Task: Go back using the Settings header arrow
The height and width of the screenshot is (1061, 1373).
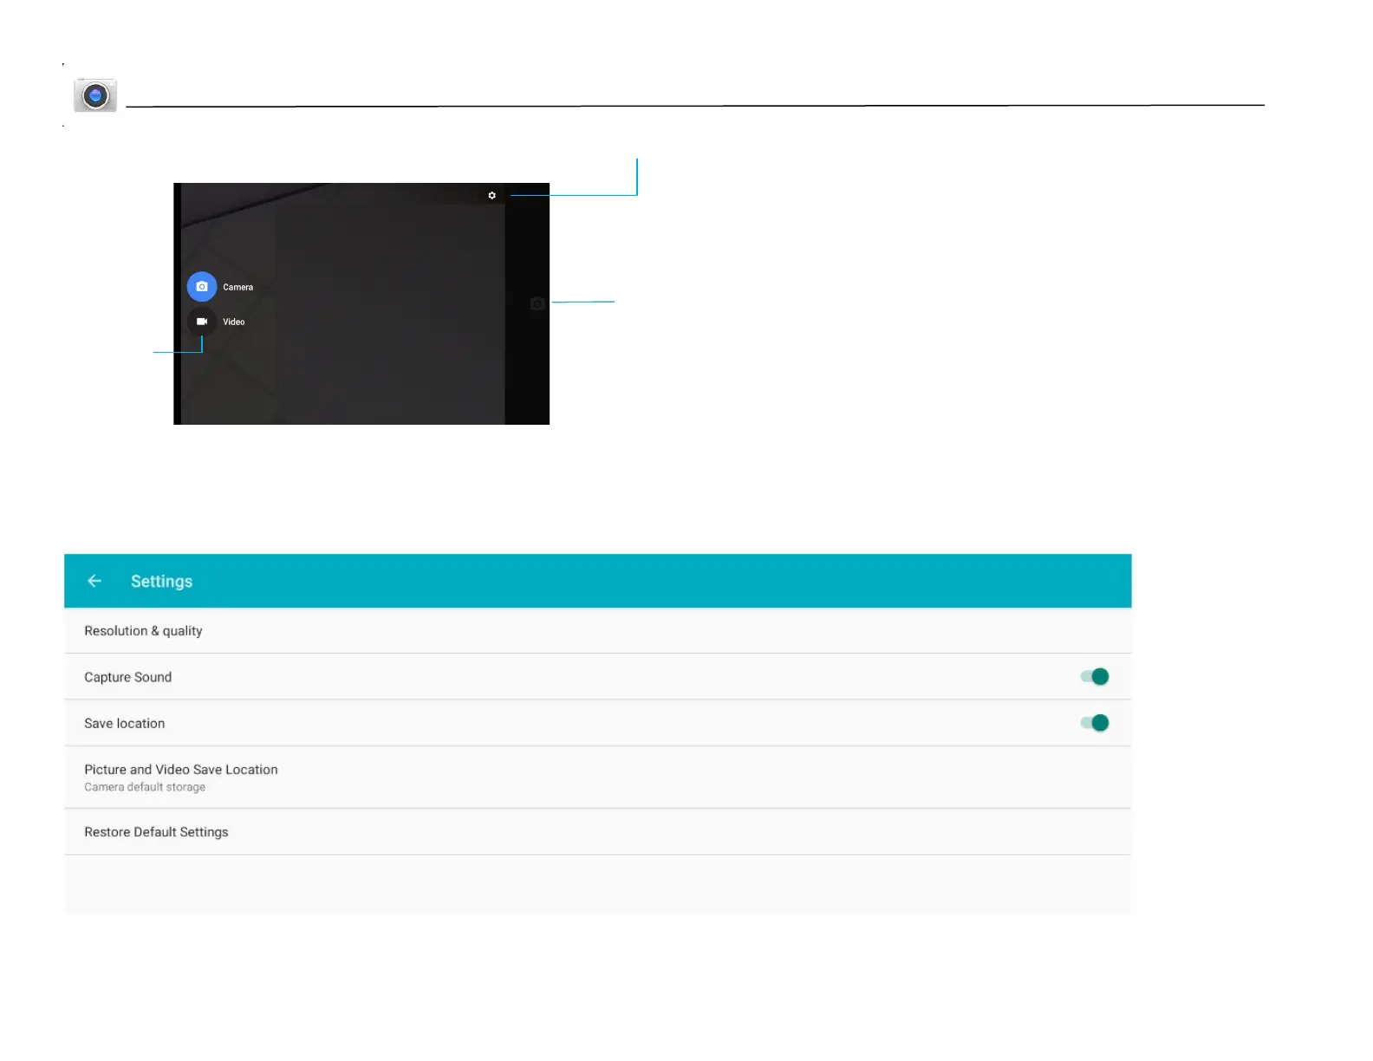Action: point(94,581)
